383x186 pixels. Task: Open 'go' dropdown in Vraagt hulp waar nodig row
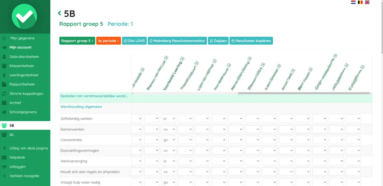click(169, 182)
